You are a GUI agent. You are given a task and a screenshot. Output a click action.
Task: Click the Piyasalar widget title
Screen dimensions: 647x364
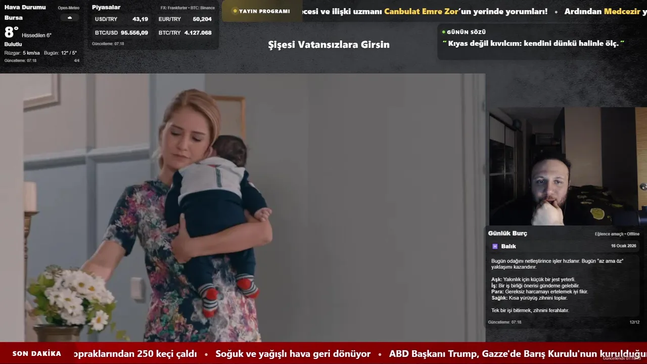point(106,7)
